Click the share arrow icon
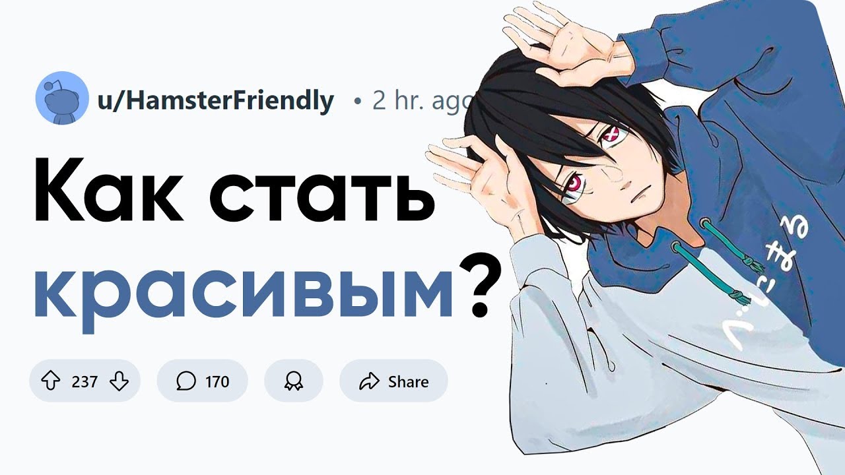Image resolution: width=845 pixels, height=475 pixels. tap(368, 381)
